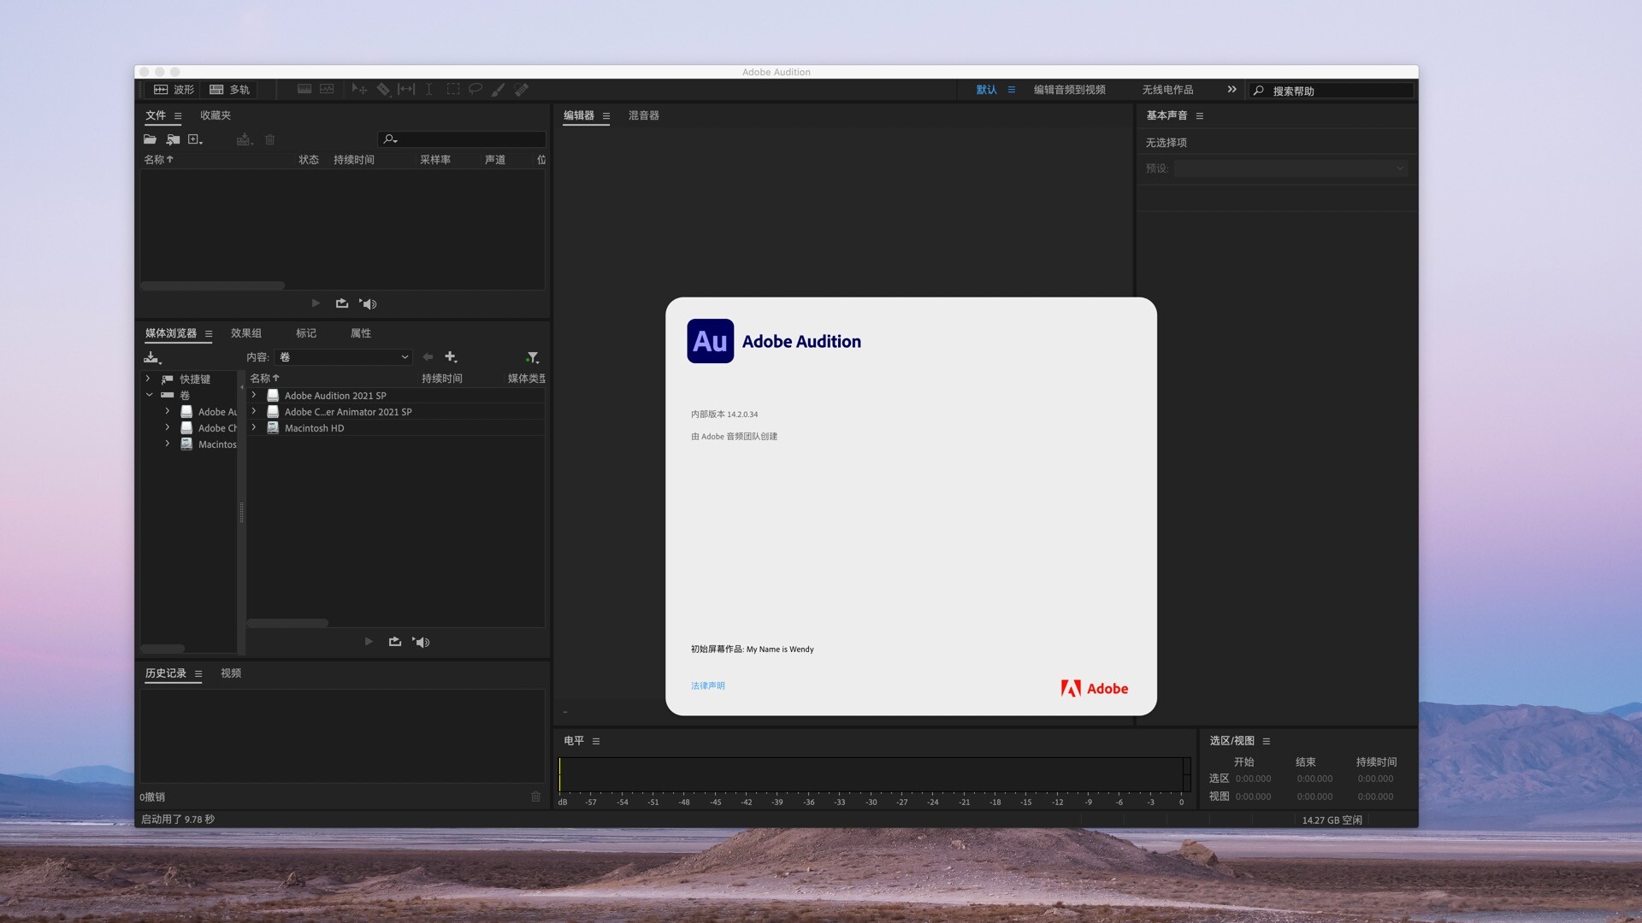Image resolution: width=1642 pixels, height=923 pixels.
Task: Expand the 快捷键 tree node
Action: (148, 379)
